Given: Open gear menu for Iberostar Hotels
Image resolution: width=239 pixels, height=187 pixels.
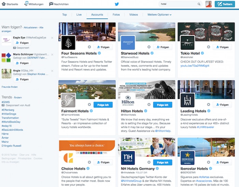Looking at the screenshot, I should [209, 162].
